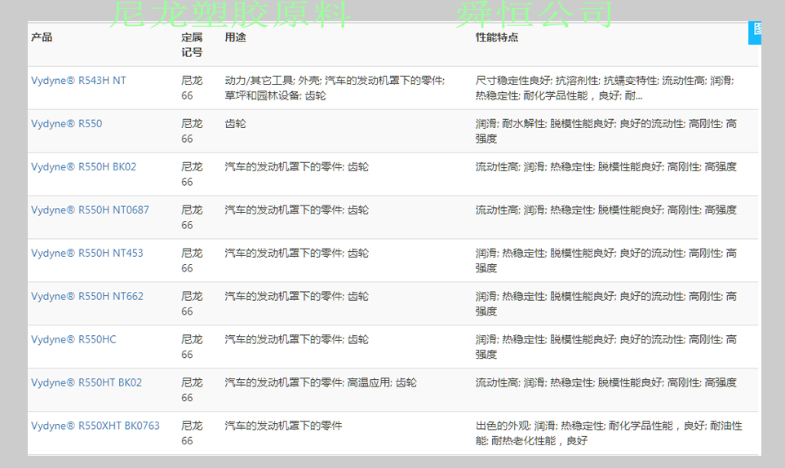Click the 产品 column header
This screenshot has width=785, height=468.
42,37
